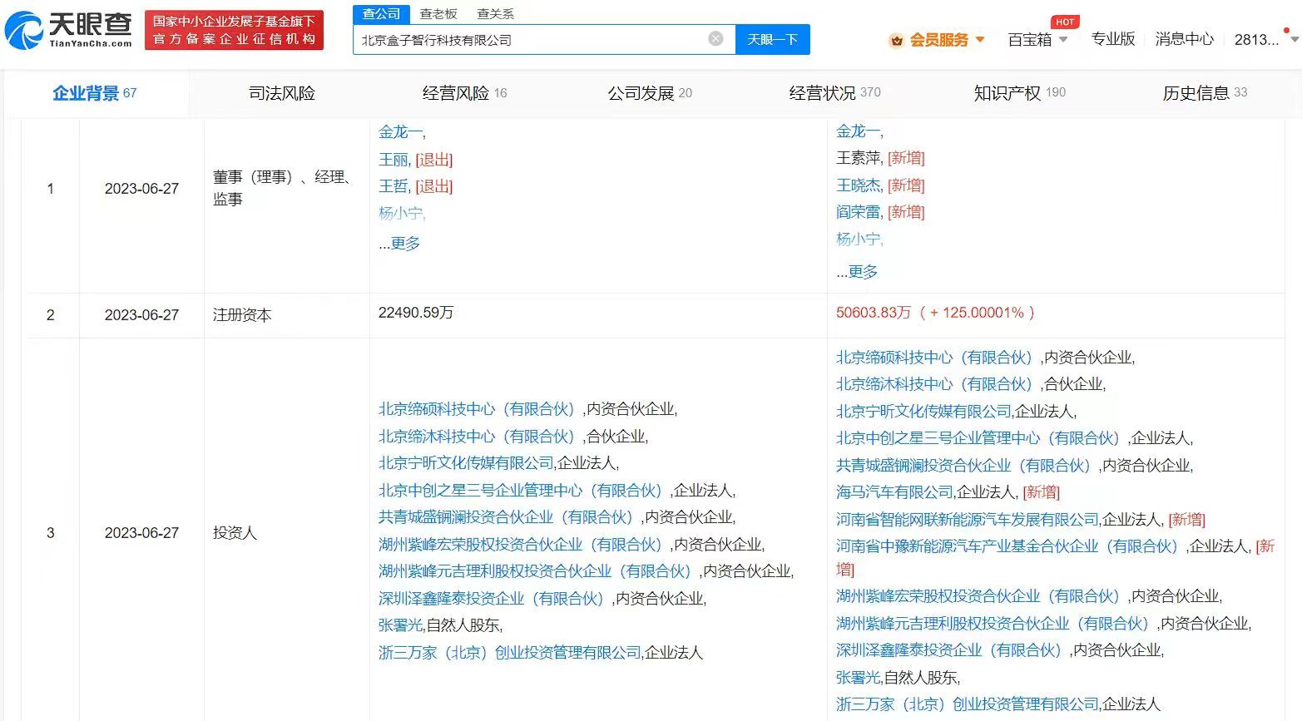Open 金龙一 in the before-change column
The height and width of the screenshot is (721, 1302).
pos(400,131)
